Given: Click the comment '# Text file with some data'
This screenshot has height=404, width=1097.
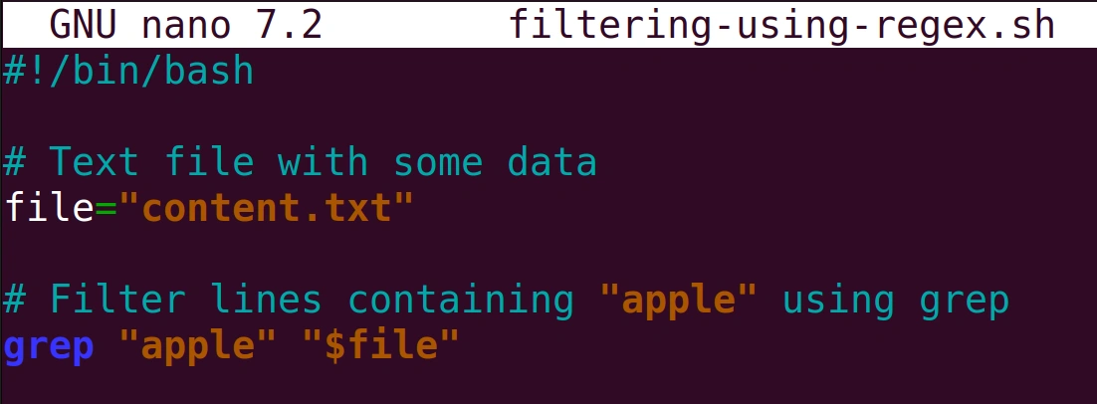Looking at the screenshot, I should [x=301, y=162].
